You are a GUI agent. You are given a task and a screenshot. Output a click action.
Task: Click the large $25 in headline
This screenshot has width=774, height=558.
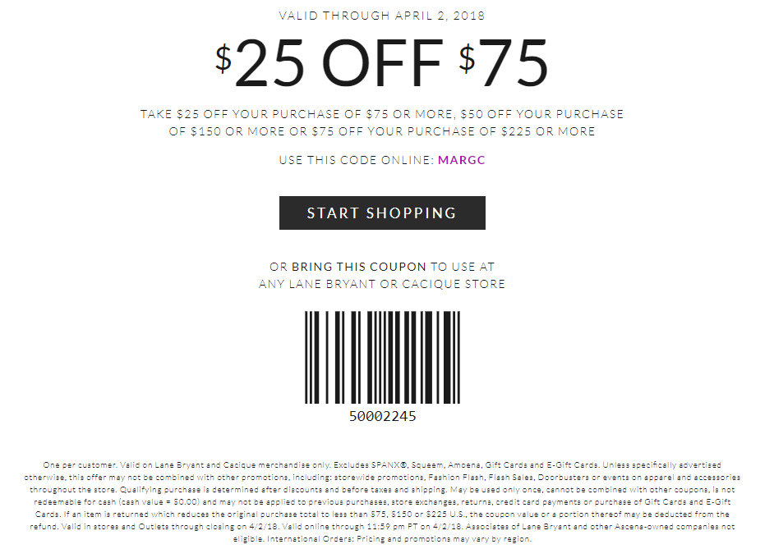260,63
